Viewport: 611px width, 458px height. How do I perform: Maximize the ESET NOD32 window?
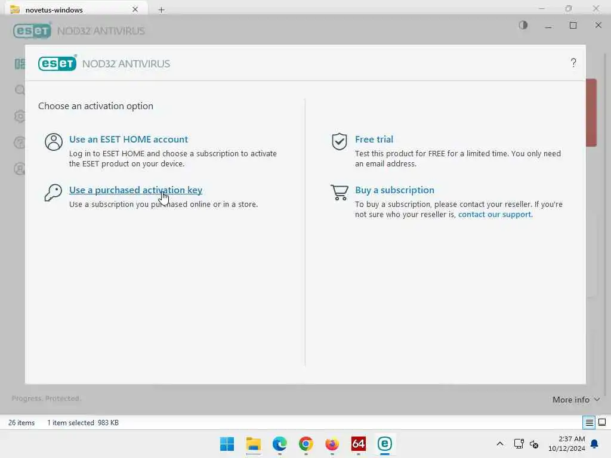coord(573,25)
